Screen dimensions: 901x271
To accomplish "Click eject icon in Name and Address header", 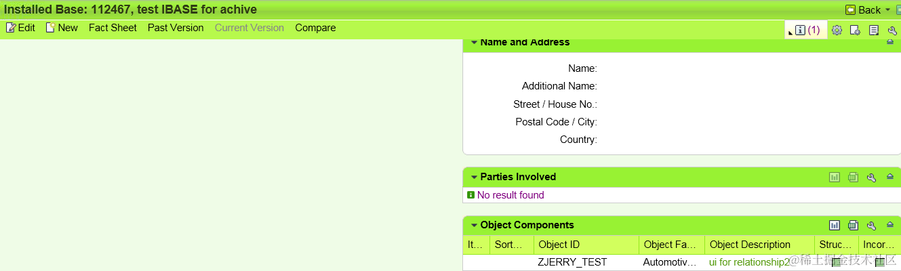I will pos(890,42).
